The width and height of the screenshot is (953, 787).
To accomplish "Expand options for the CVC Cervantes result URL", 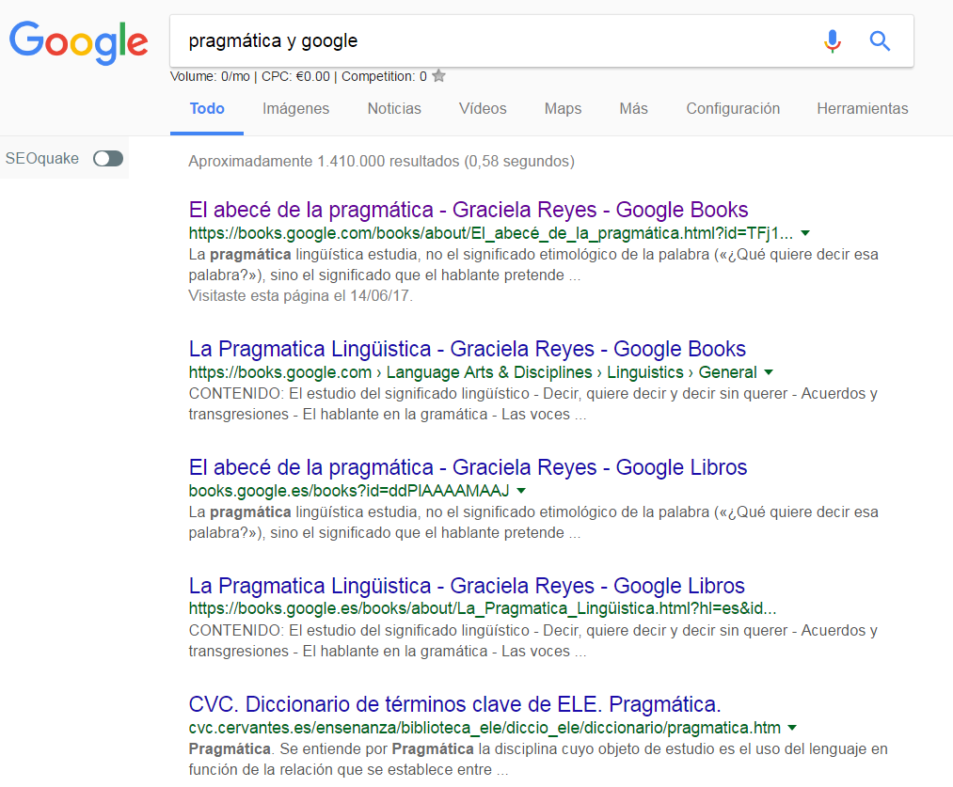I will (793, 727).
